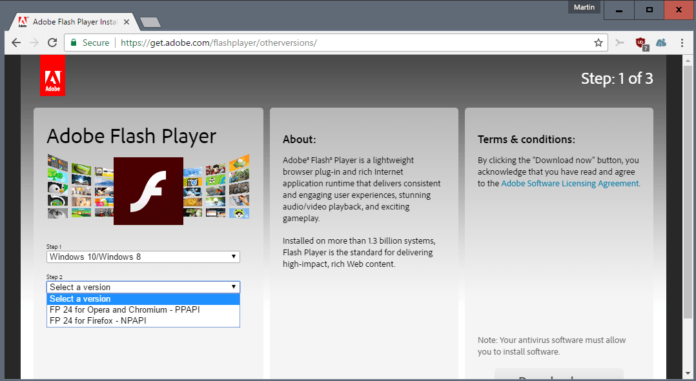
Task: Open the Adobe Software Licensing Agreement link
Action: [569, 183]
